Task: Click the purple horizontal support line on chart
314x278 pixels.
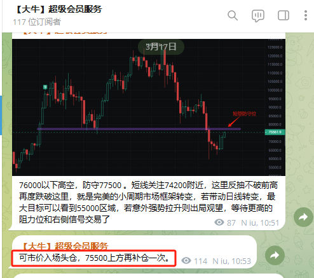Action: 139,129
